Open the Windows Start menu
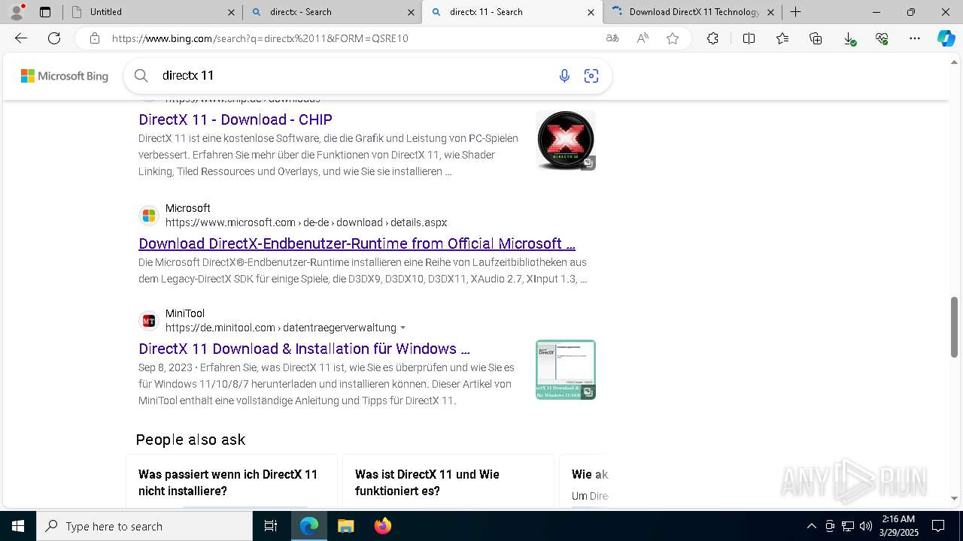Image resolution: width=963 pixels, height=541 pixels. [18, 526]
